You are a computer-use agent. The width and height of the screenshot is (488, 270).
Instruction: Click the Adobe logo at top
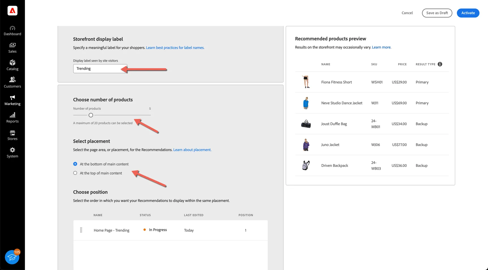pos(12,11)
